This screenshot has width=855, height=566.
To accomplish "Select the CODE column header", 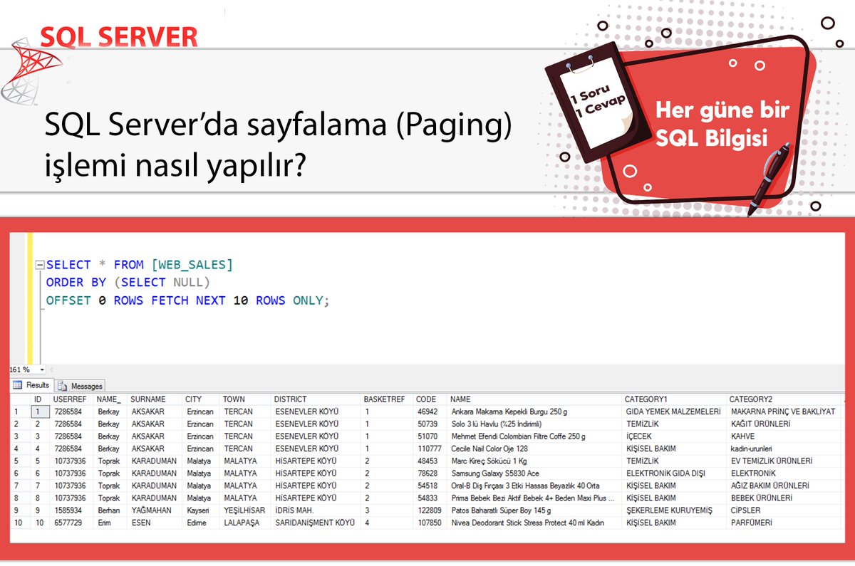I will tap(426, 399).
